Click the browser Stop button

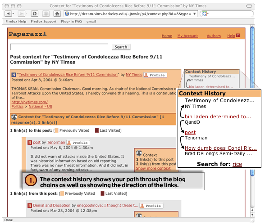tap(46, 13)
